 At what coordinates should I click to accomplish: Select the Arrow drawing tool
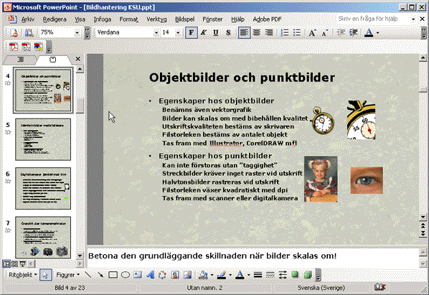pos(100,275)
